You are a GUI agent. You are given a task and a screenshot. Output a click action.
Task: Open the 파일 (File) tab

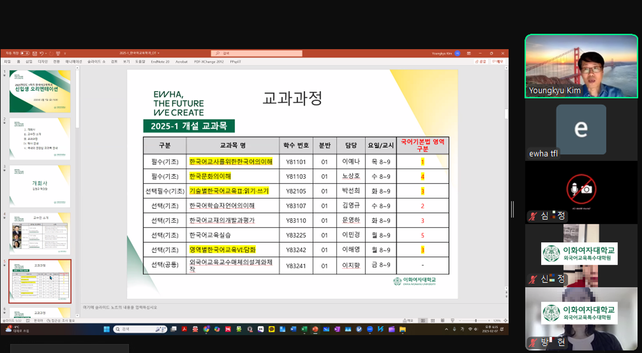tap(7, 62)
